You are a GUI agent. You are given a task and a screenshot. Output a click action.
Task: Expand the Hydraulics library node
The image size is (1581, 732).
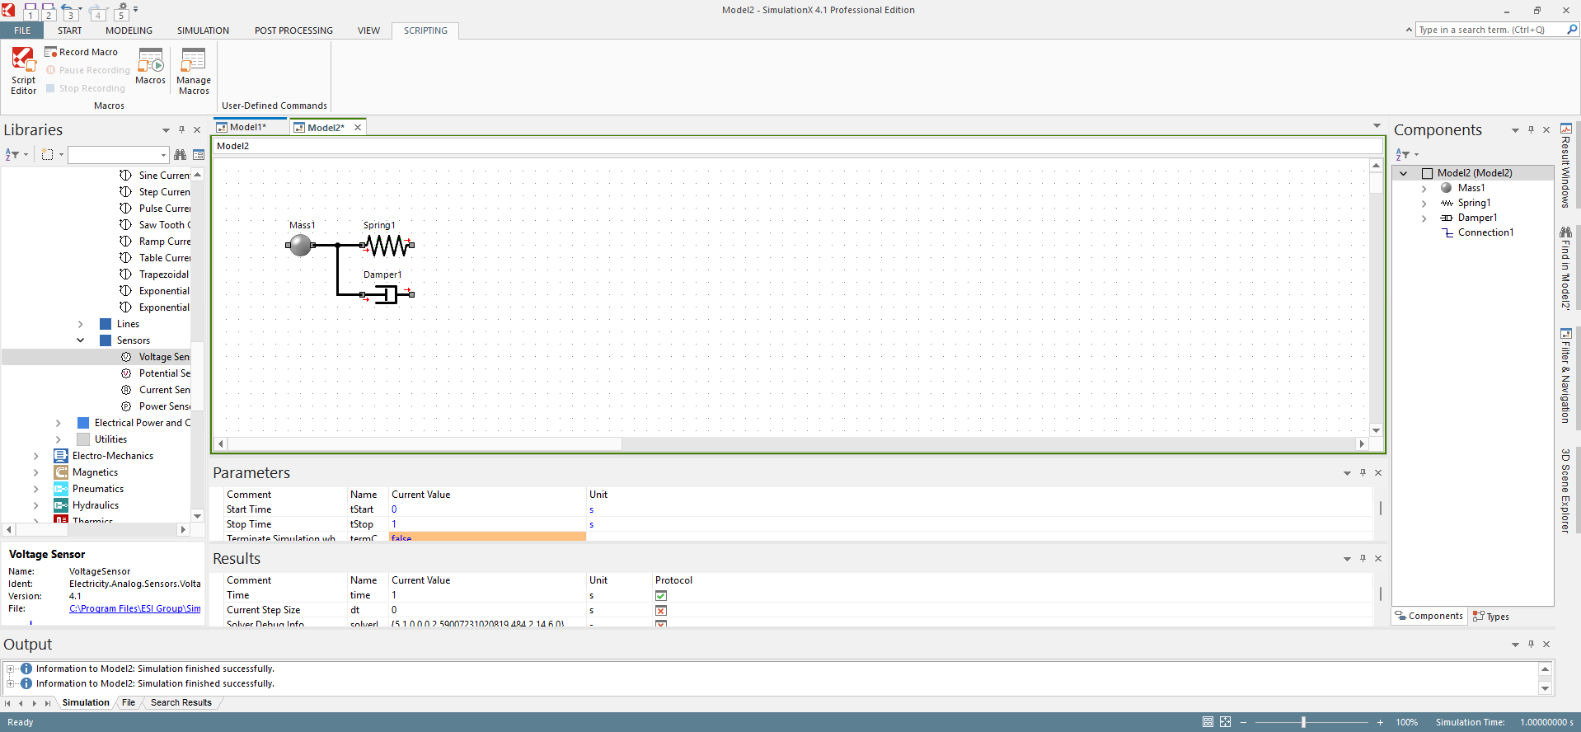[x=36, y=505]
